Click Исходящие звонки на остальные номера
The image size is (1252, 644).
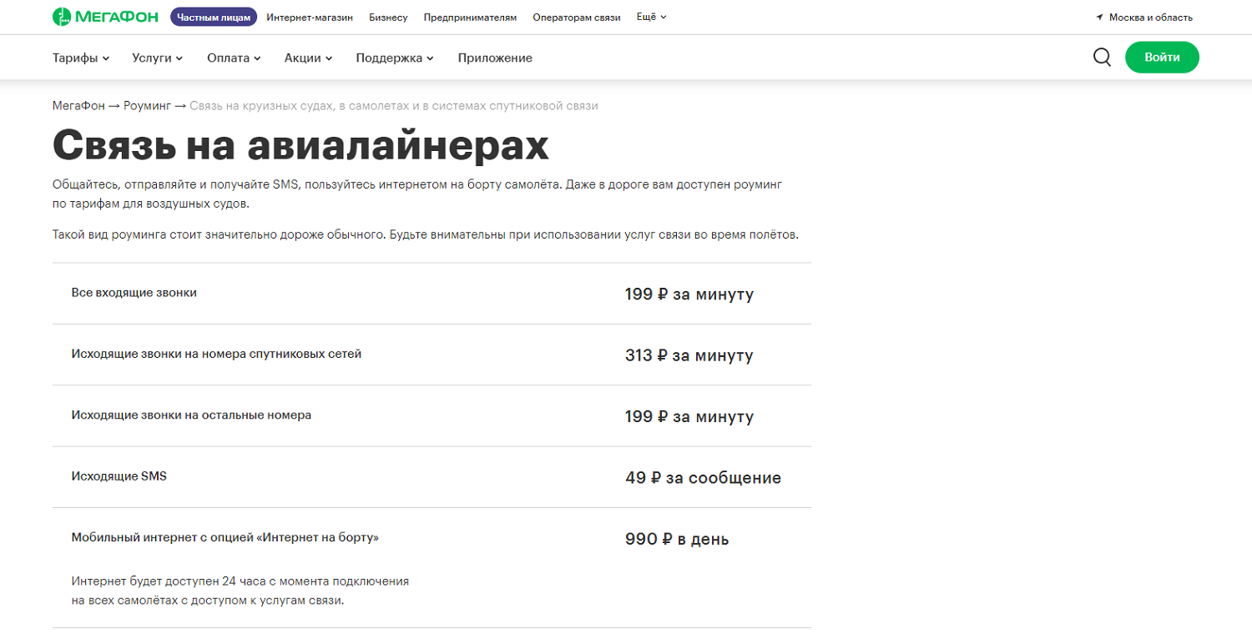191,415
